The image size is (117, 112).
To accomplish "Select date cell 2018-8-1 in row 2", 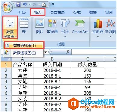I will coord(52,70).
